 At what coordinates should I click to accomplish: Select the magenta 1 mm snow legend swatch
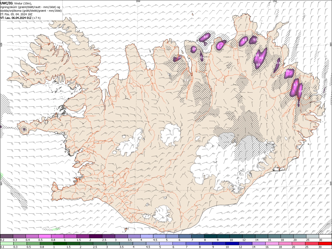tap(70, 236)
